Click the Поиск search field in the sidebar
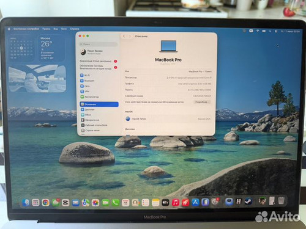Viewport: 306px width, 229px height. pyautogui.click(x=99, y=44)
